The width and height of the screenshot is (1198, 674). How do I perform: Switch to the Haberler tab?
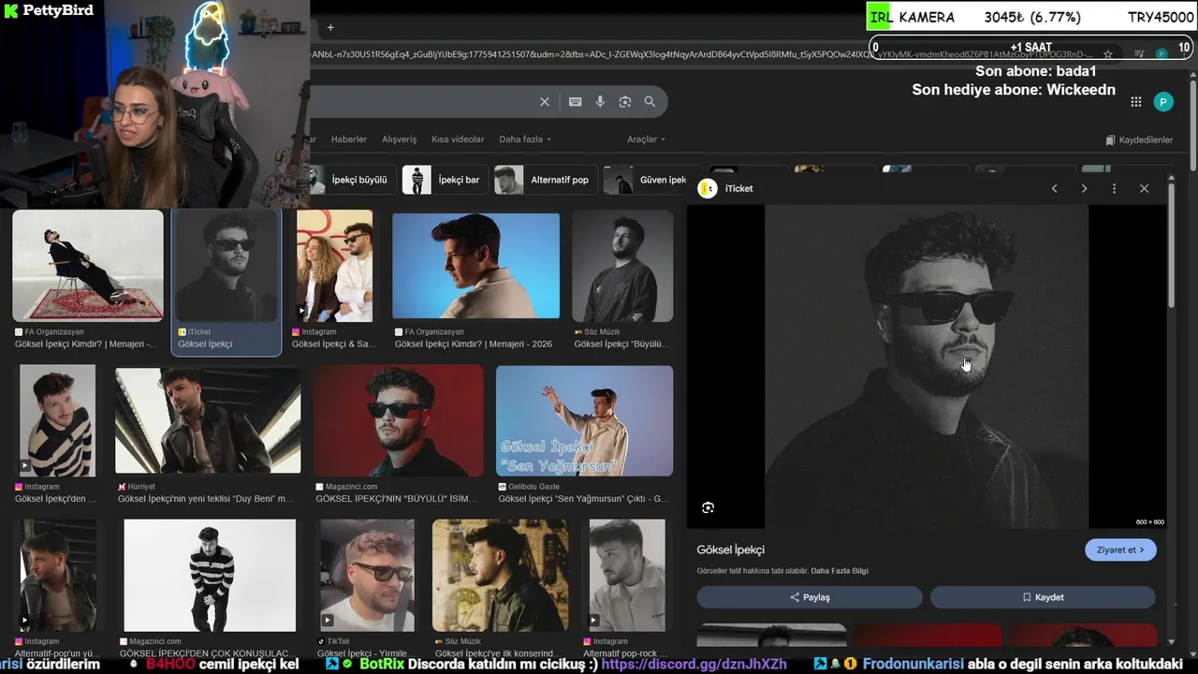349,139
